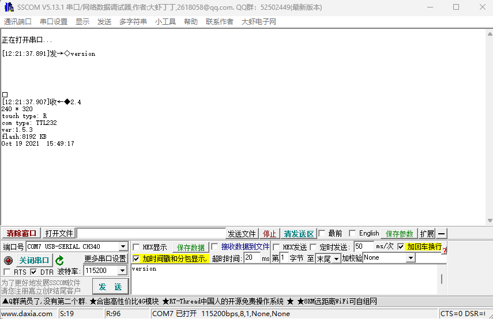Uncheck 加时间戳和分包显示 checkbox
The width and height of the screenshot is (493, 319).
pyautogui.click(x=136, y=259)
